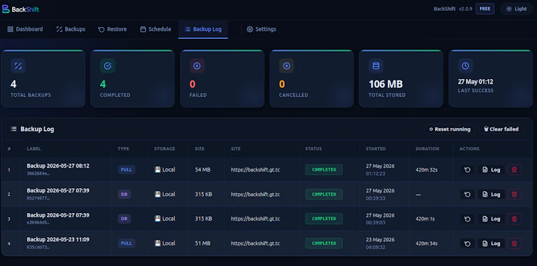Open Log for Backup 2026-05-27 08:12

(x=491, y=170)
